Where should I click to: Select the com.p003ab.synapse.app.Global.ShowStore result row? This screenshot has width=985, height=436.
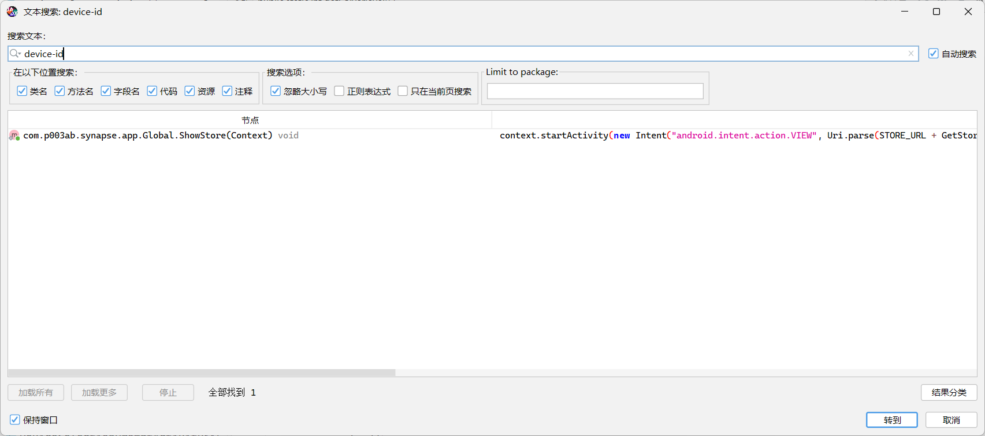tap(492, 136)
